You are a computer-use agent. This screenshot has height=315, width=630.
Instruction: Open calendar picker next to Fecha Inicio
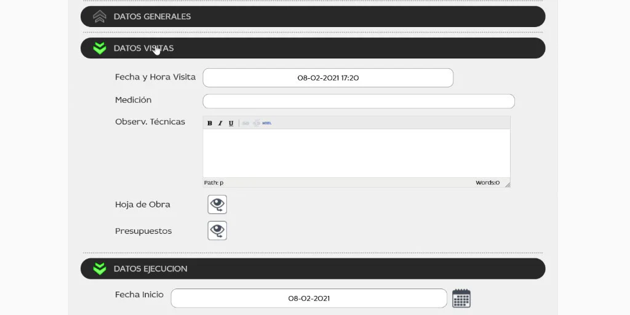pyautogui.click(x=461, y=298)
